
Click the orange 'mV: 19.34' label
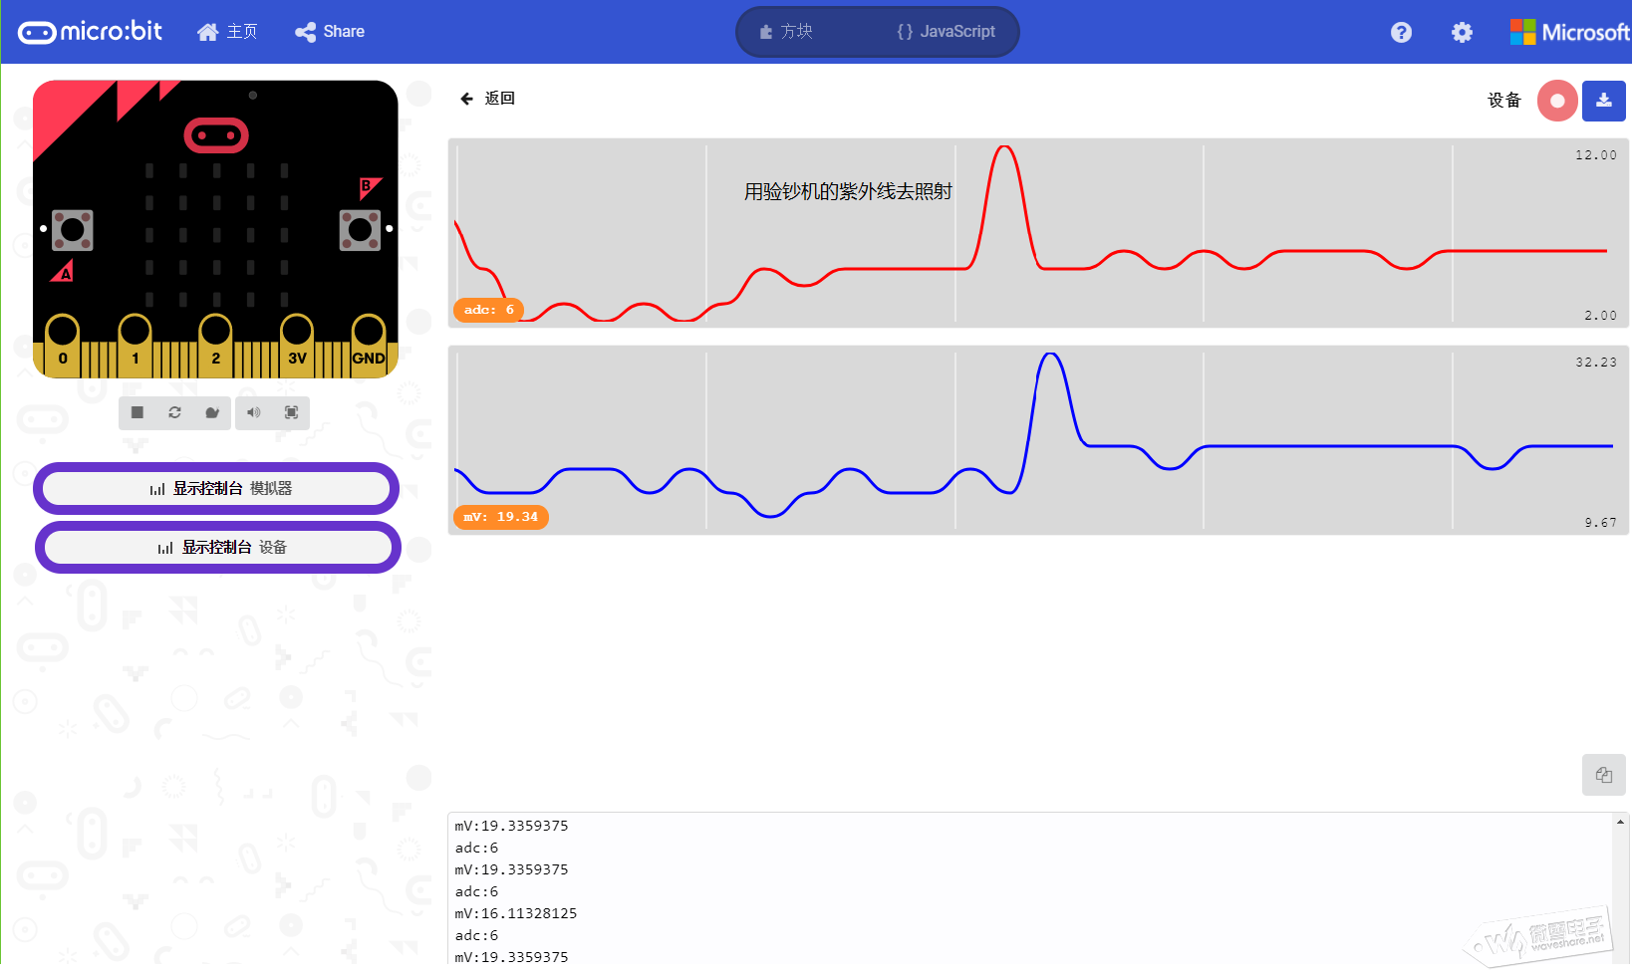tap(500, 517)
